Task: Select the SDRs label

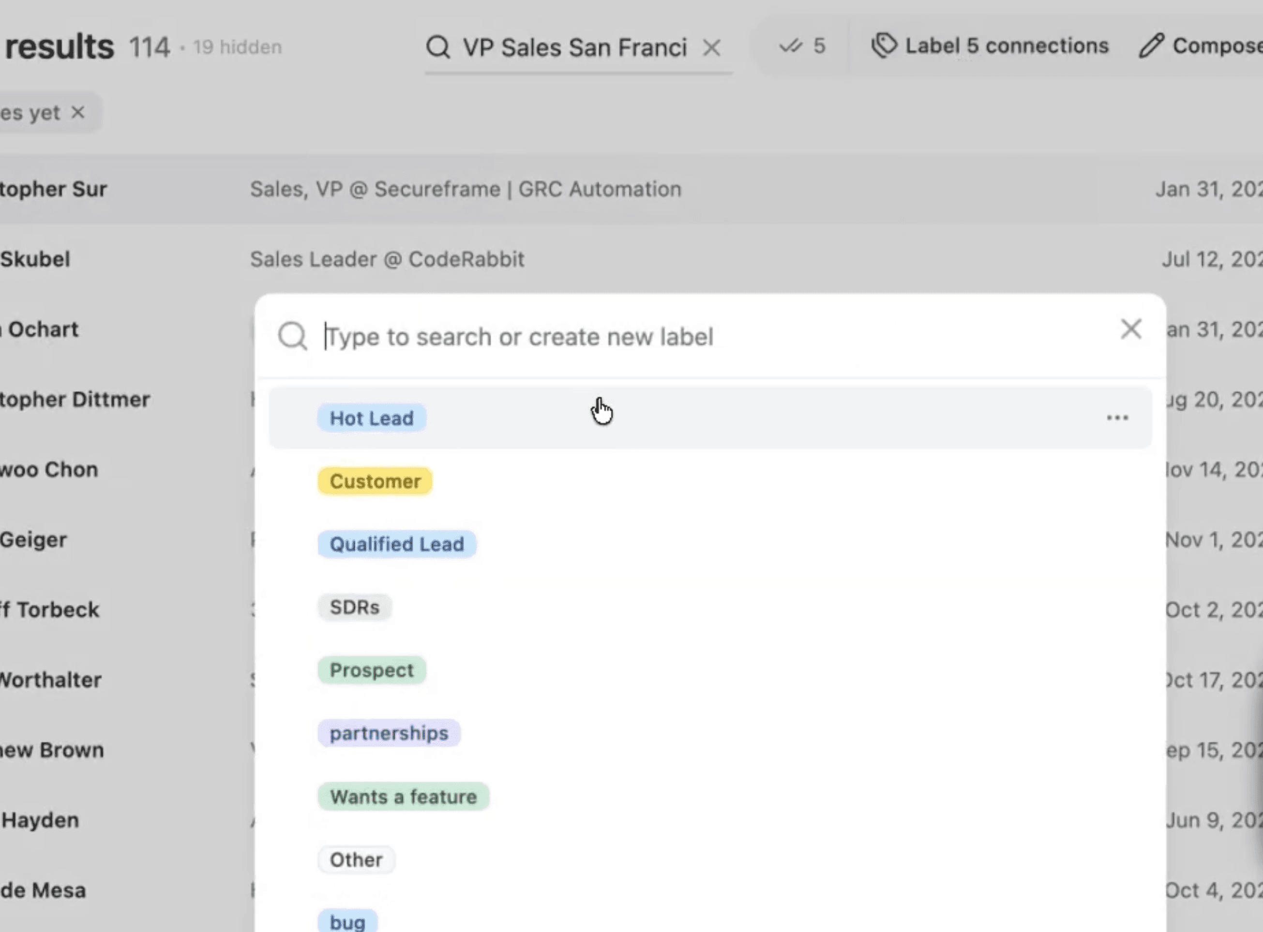Action: [354, 608]
